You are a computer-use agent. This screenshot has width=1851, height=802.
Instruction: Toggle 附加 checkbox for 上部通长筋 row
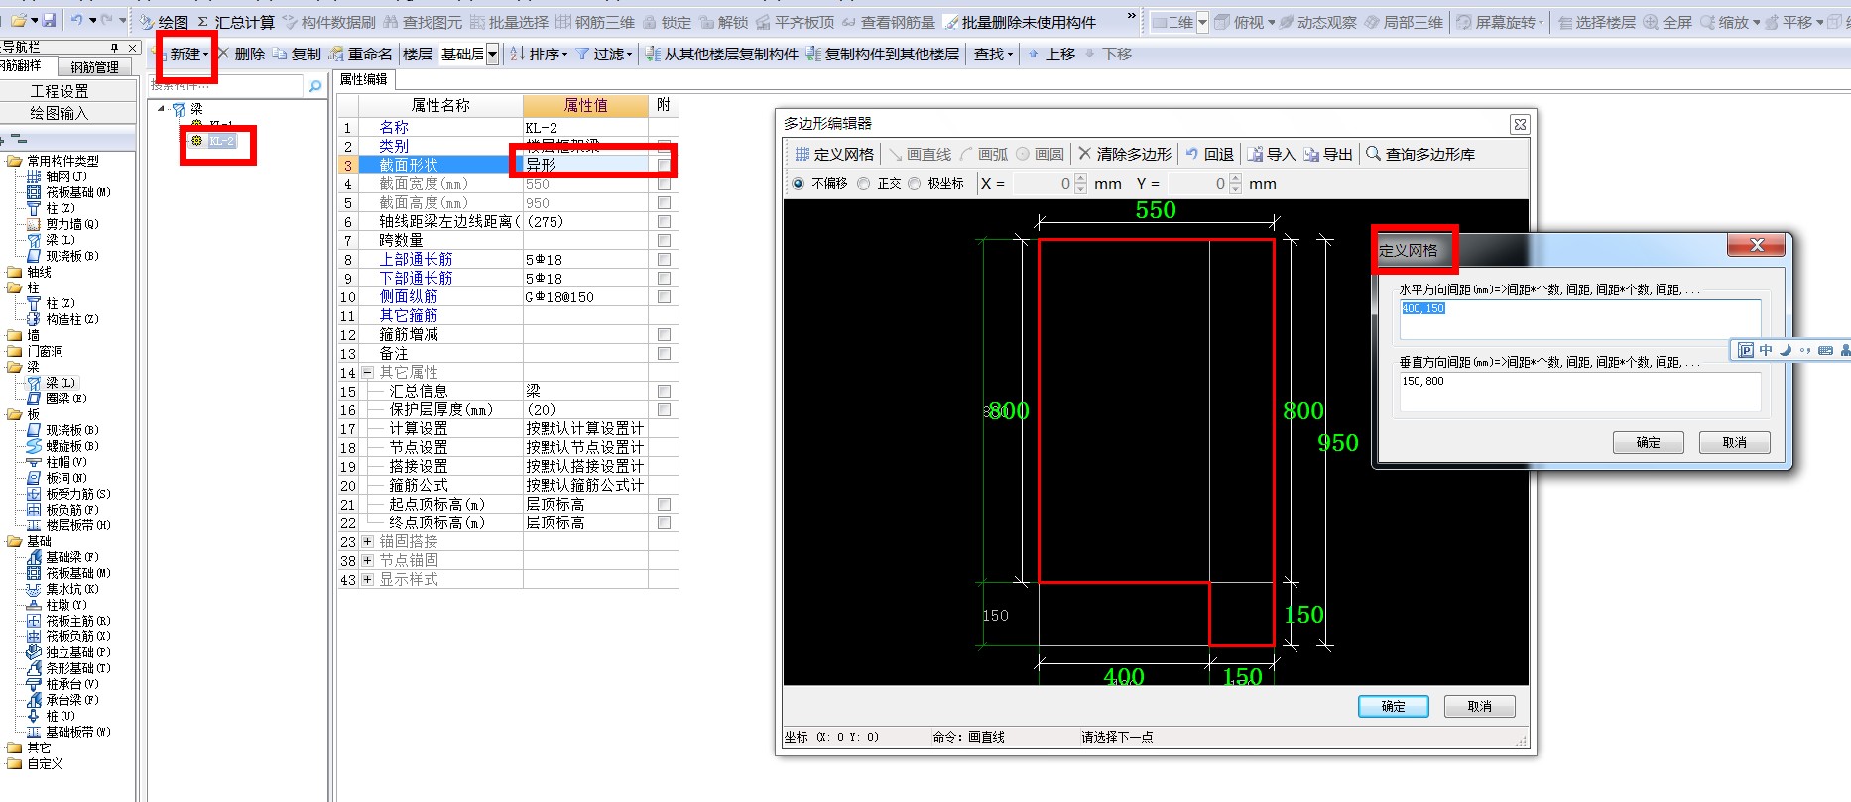[664, 260]
